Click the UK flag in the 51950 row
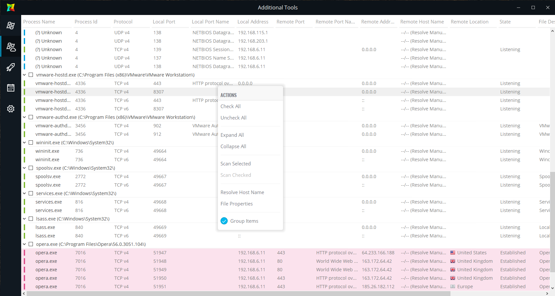 (x=453, y=278)
